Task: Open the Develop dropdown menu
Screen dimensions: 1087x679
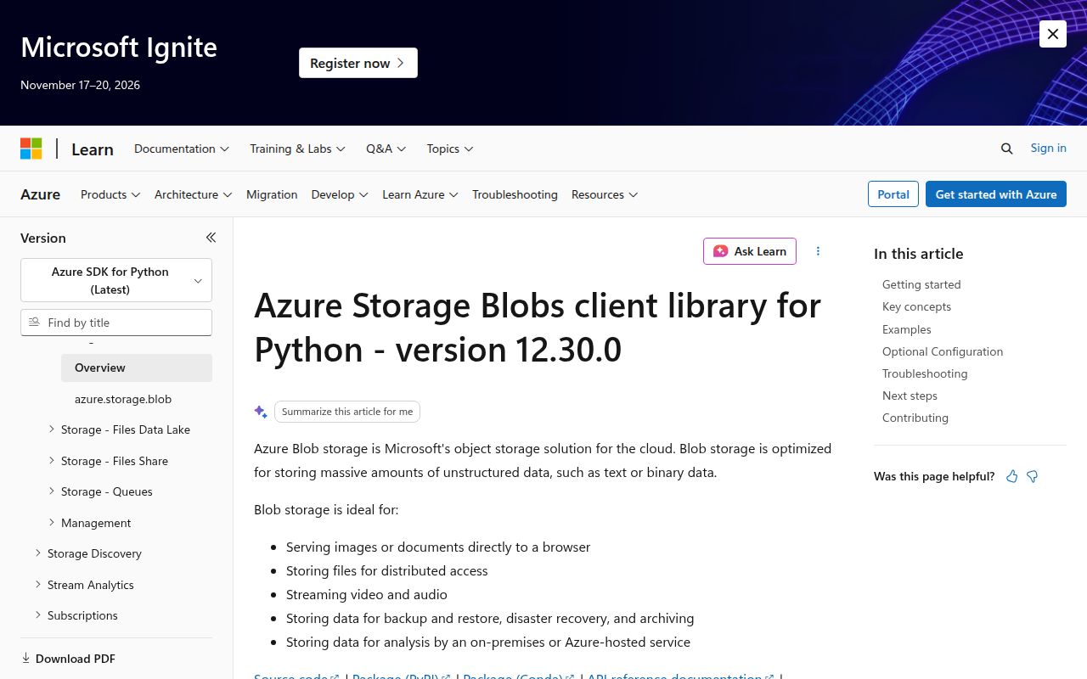Action: (340, 194)
